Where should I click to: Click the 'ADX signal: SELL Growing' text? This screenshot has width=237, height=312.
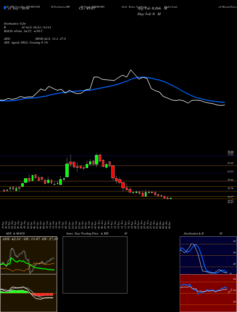click(22, 43)
